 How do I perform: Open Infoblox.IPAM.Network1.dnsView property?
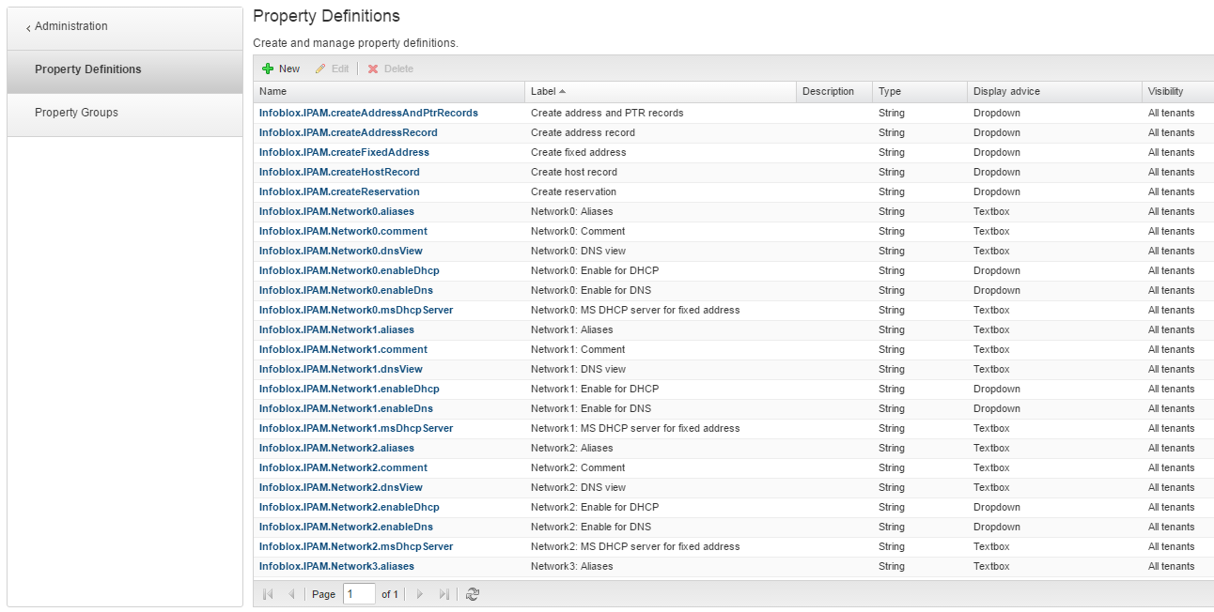click(x=341, y=369)
